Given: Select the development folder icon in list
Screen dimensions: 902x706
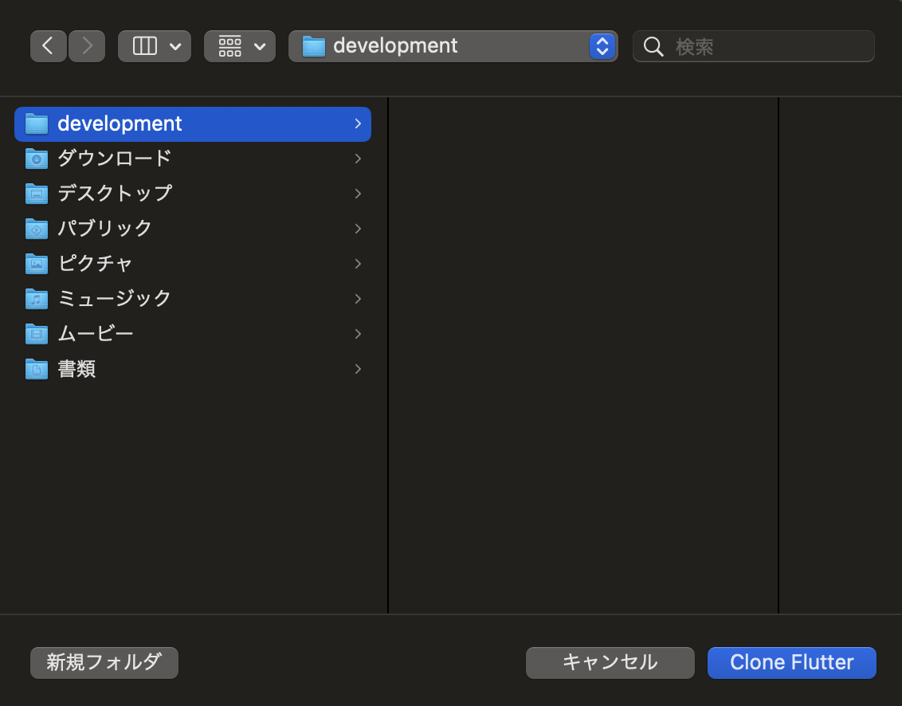Looking at the screenshot, I should (x=37, y=124).
